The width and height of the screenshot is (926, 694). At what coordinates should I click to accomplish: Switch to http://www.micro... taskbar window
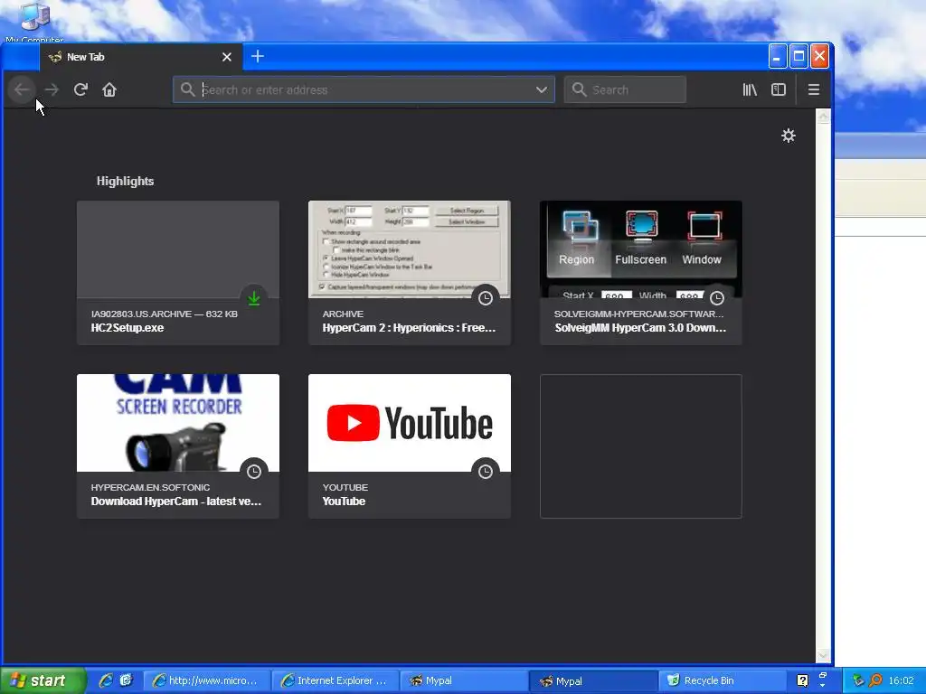click(x=207, y=680)
